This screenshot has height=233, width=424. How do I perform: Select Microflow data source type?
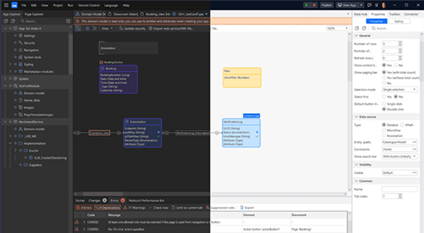tap(384, 130)
